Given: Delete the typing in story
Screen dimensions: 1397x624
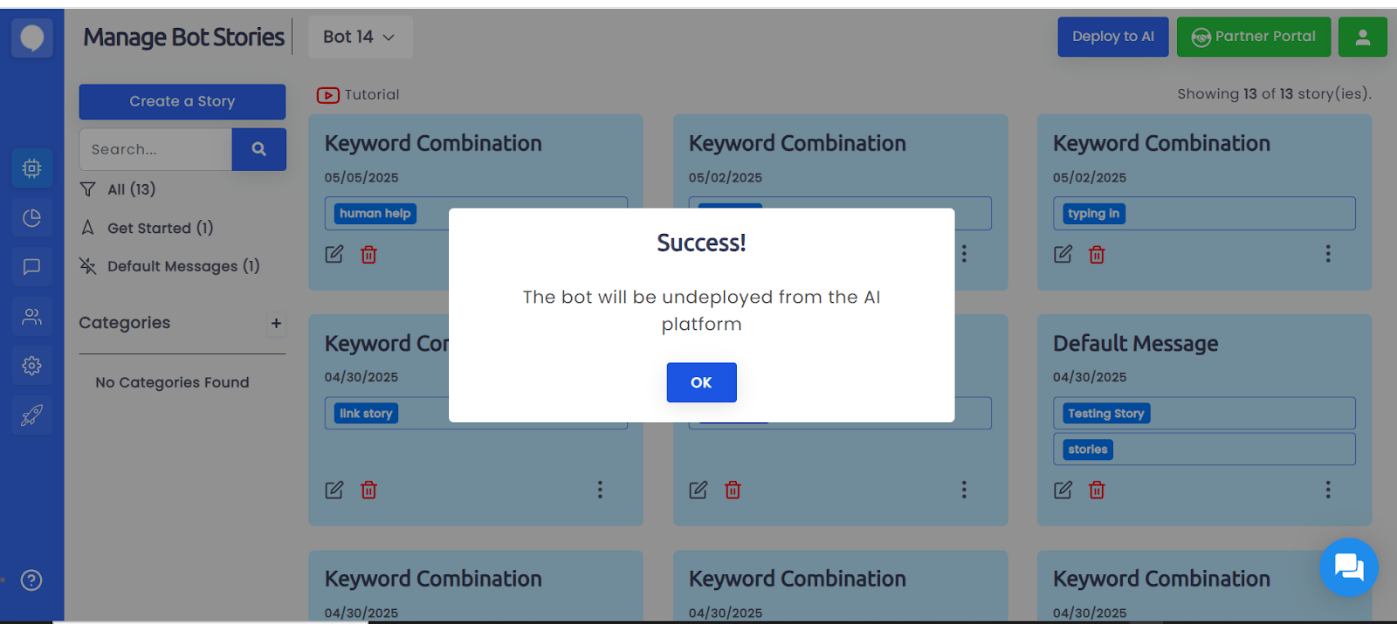Looking at the screenshot, I should tap(1097, 255).
